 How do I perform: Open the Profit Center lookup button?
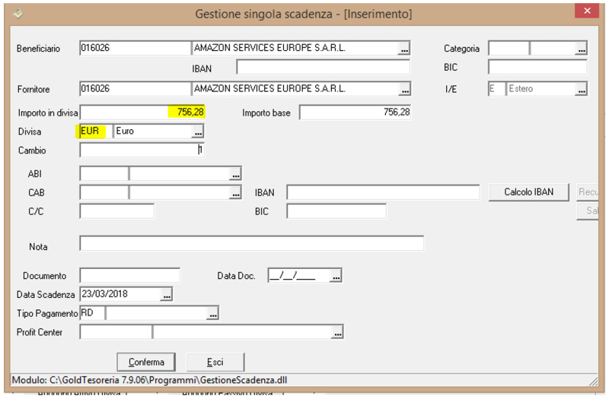[336, 332]
